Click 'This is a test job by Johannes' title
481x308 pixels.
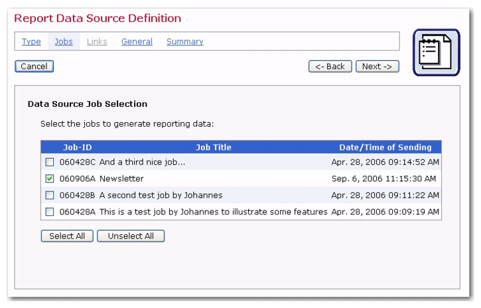click(x=214, y=212)
